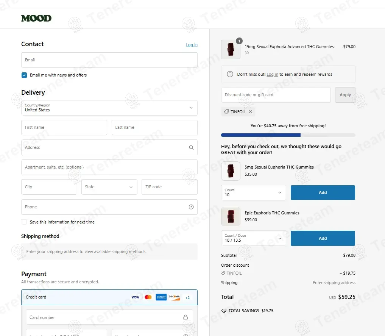Click the MOOD logo

point(36,18)
